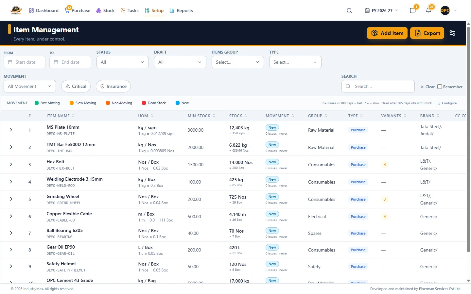Screen dimensions: 471x294
Task: Open the DPO user avatar menu
Action: pyautogui.click(x=445, y=10)
